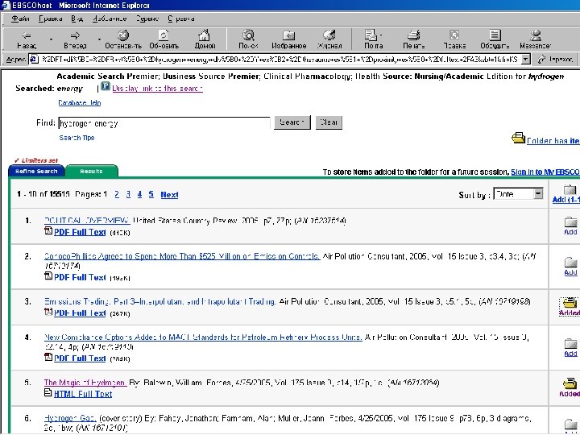This screenshot has width=580, height=435.
Task: Open the Hydrogen Gas cover story article
Action: (70, 418)
